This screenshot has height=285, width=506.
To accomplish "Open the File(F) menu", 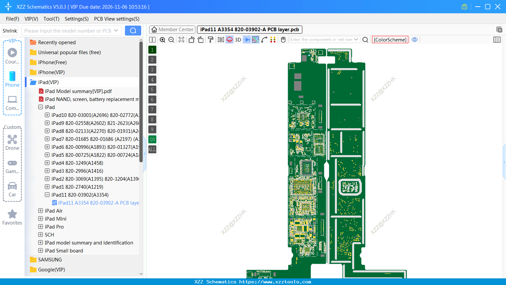I will [13, 19].
